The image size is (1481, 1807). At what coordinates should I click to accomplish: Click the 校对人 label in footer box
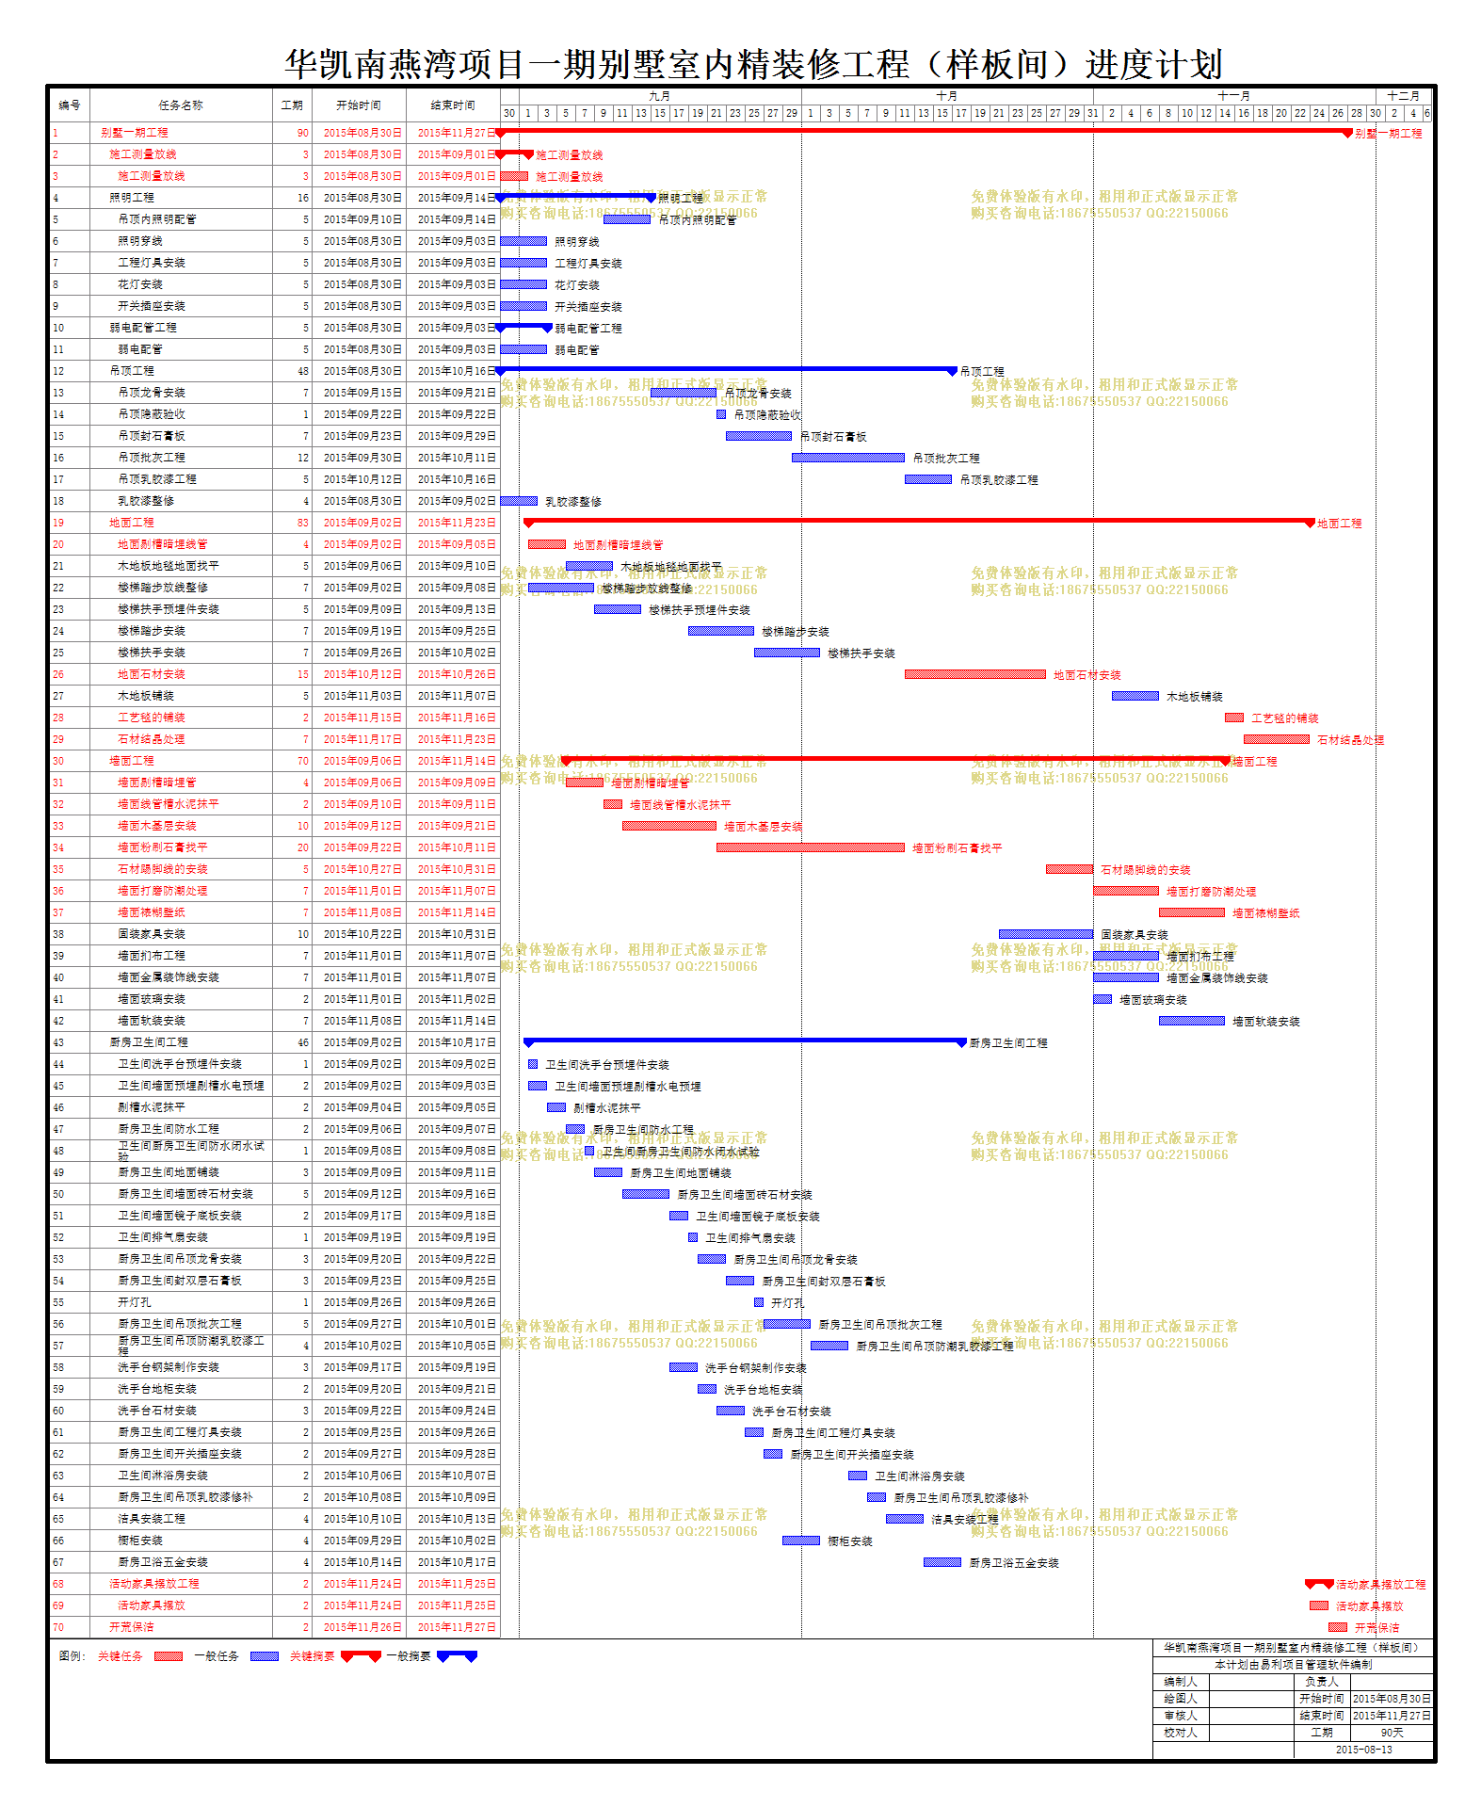coord(1181,1733)
